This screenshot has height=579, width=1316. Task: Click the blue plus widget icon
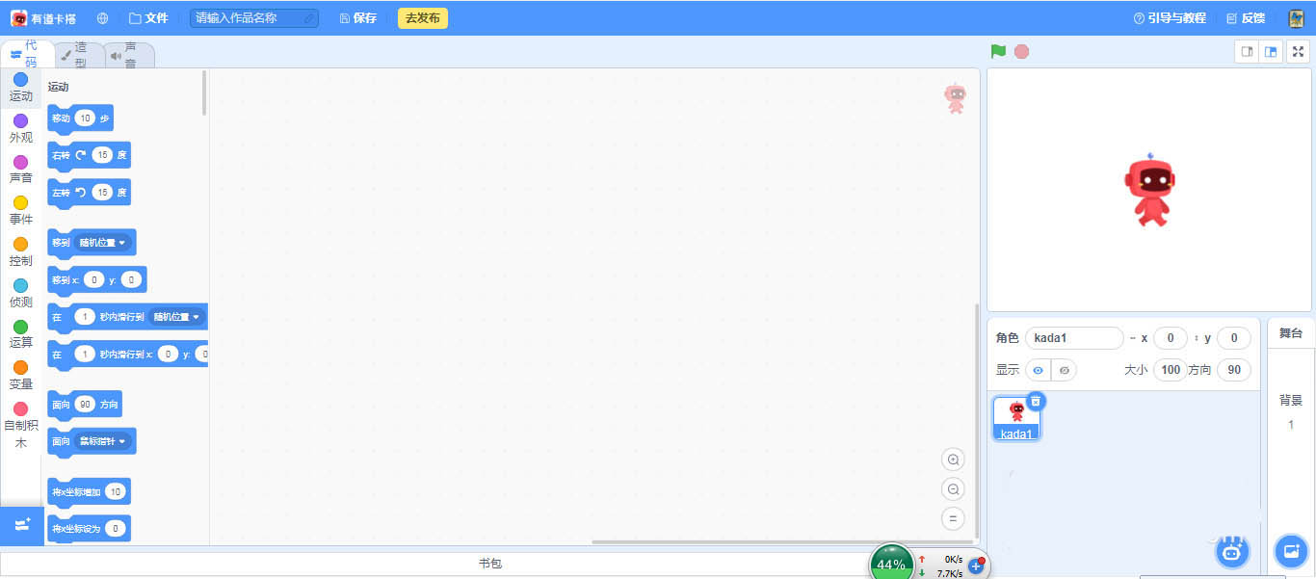point(976,566)
